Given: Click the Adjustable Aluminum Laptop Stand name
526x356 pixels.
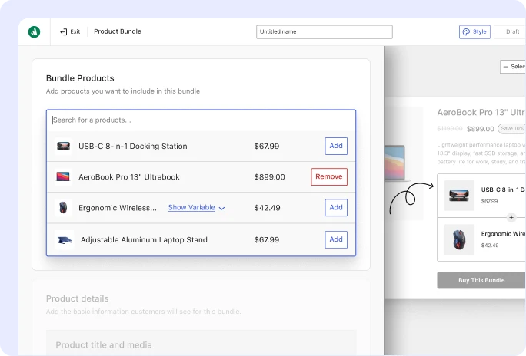Looking at the screenshot, I should coord(144,240).
